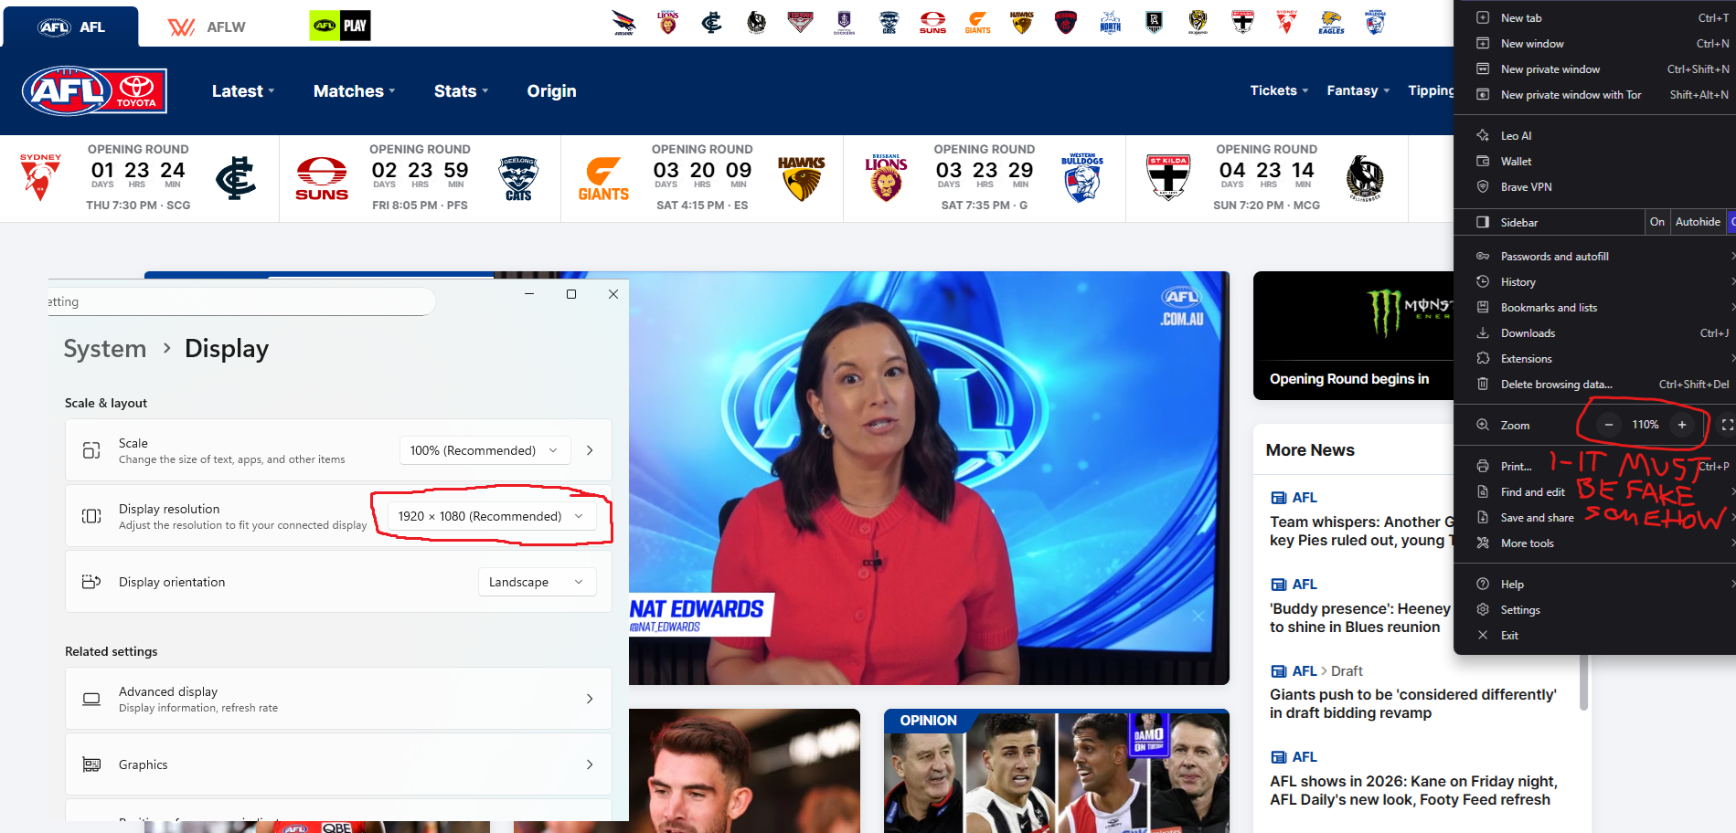1736x833 pixels.
Task: Click the AFL Toyota home logo
Action: (x=94, y=91)
